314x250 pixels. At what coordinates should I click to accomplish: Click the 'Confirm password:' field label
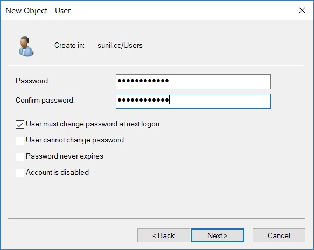[x=45, y=101]
